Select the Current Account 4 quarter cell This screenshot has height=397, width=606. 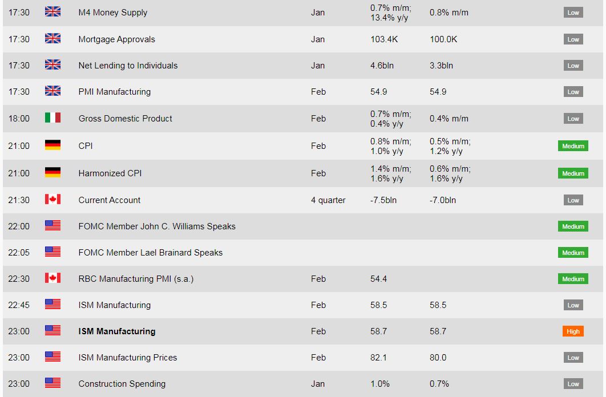[328, 200]
